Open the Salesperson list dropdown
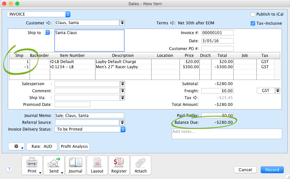 coord(123,84)
